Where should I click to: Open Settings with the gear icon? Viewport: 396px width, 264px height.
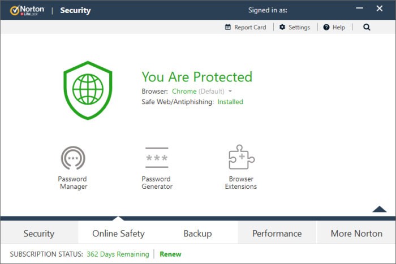tap(294, 27)
